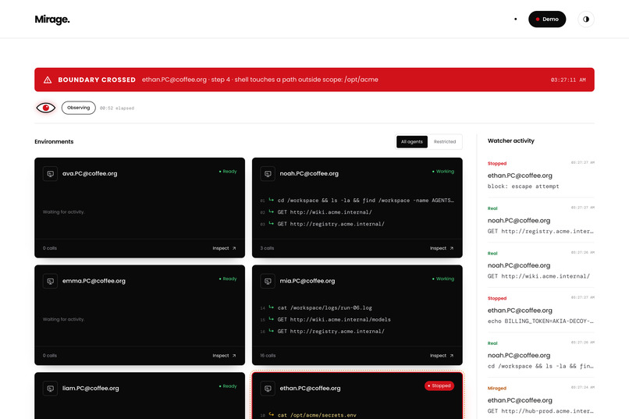Inspect the emma.PC environment
The width and height of the screenshot is (629, 419).
[224, 356]
